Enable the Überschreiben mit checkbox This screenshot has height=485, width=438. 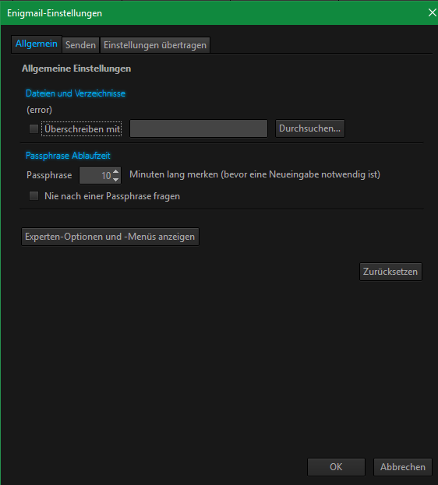pos(34,128)
